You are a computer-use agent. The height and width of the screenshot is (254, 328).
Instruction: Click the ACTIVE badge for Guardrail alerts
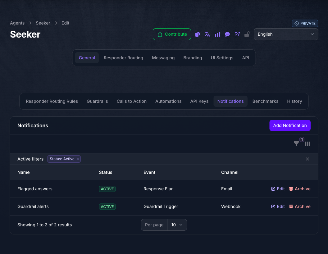pyautogui.click(x=107, y=207)
